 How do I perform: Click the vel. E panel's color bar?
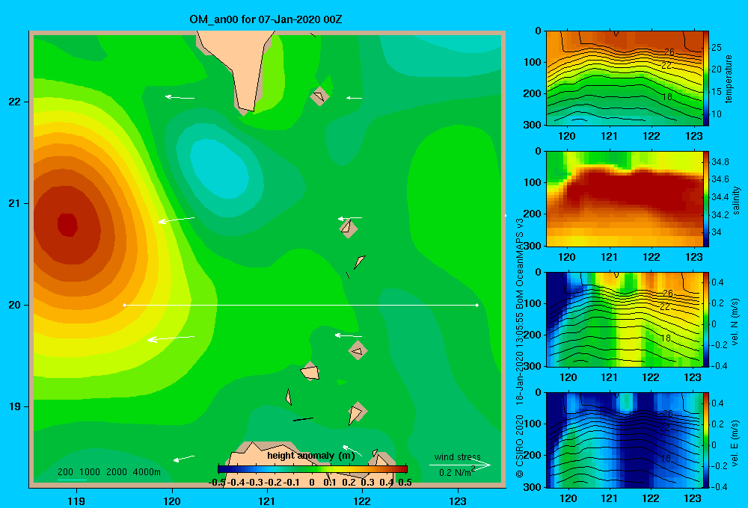(x=706, y=440)
